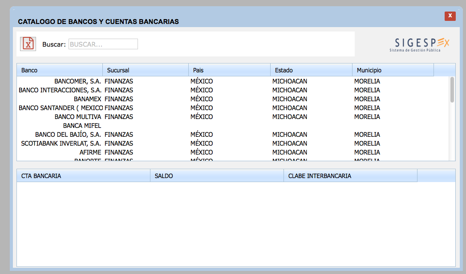Click MORELIA in the BANCO DEL BAJÍO row
Image resolution: width=466 pixels, height=274 pixels.
367,135
